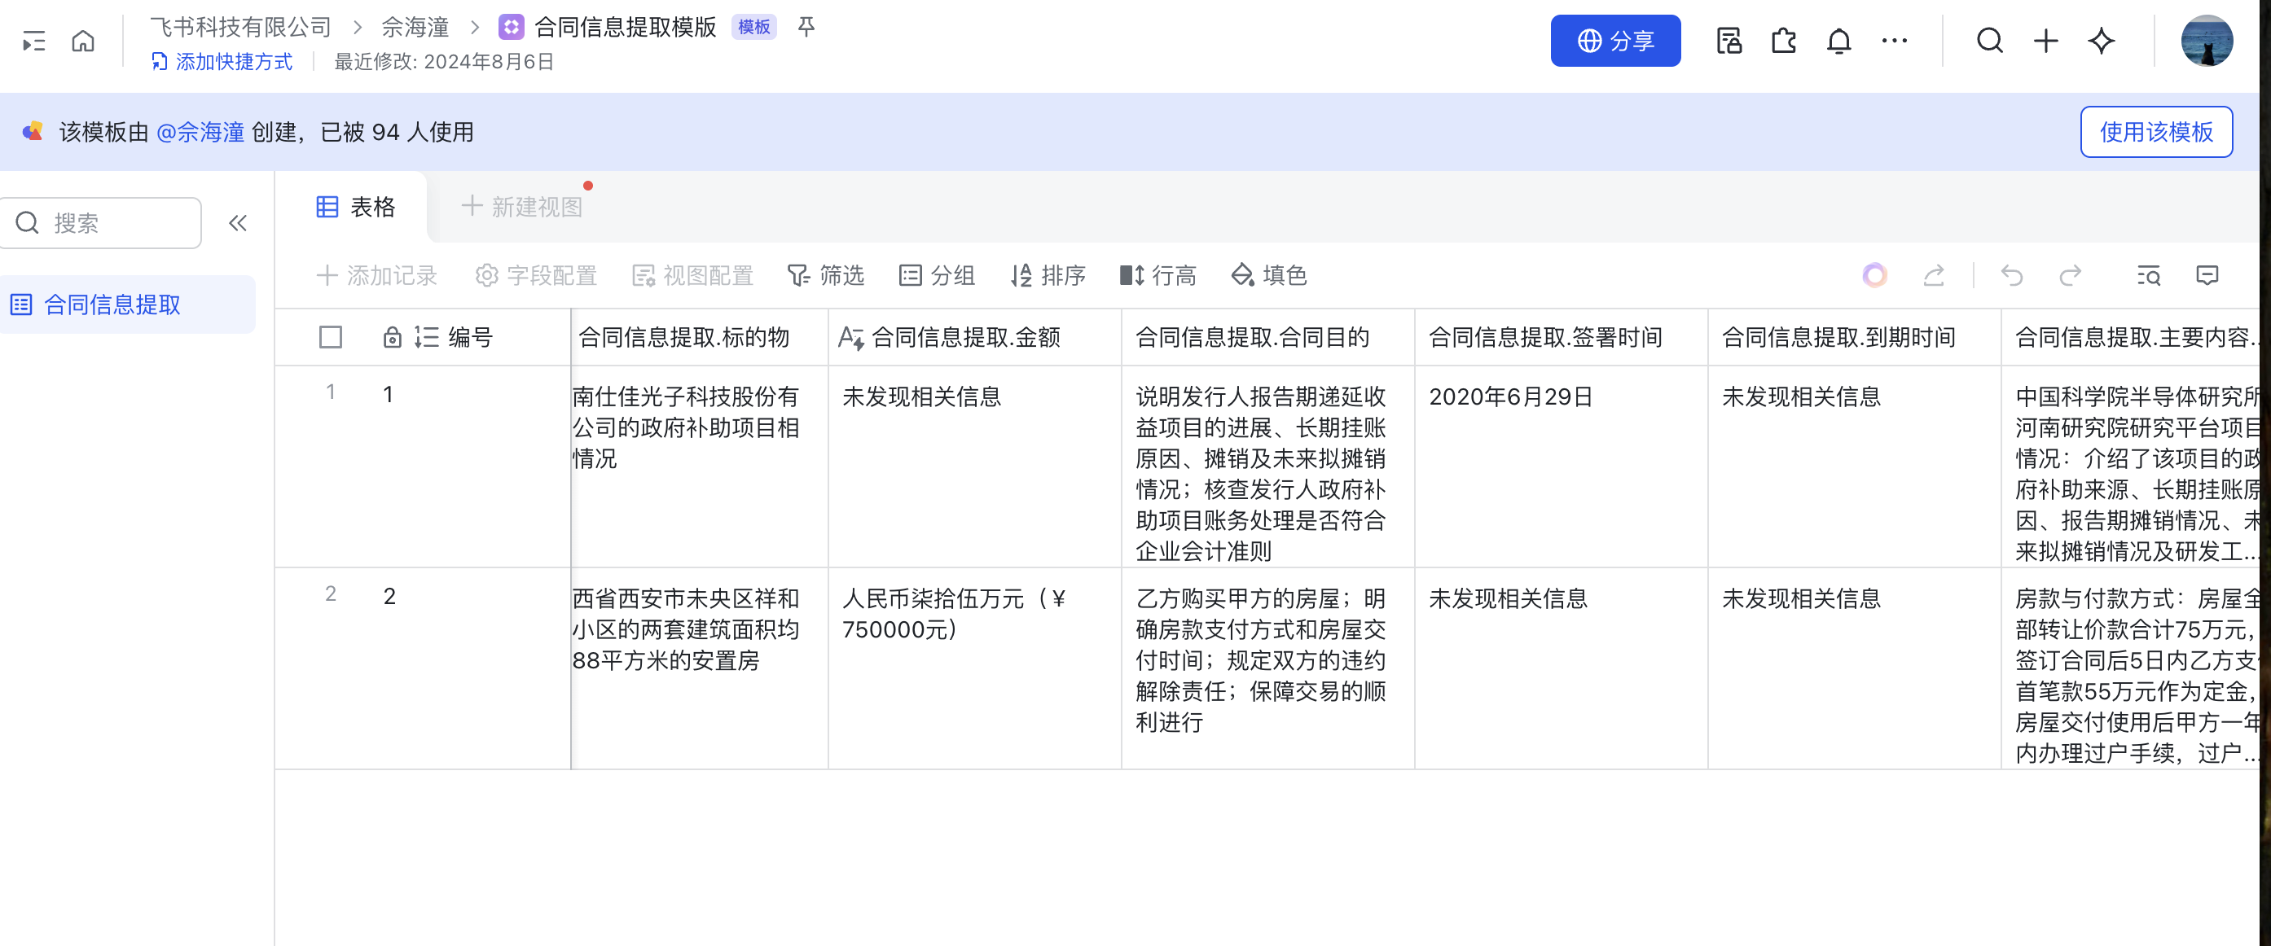
Task: Open the comments panel icon in toolbar
Action: point(2207,276)
